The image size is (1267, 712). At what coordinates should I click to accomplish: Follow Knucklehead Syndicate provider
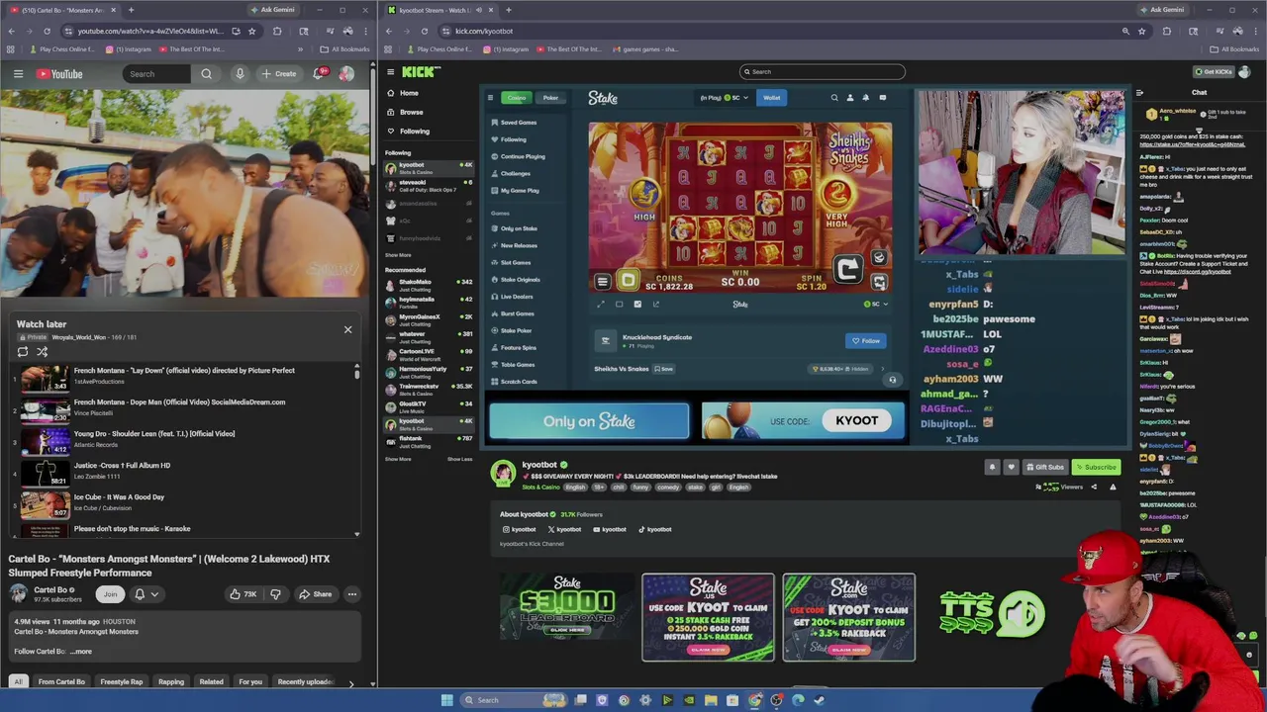pos(866,341)
